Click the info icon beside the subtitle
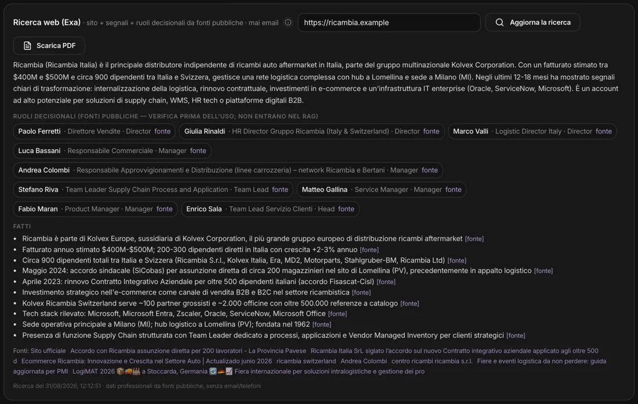Screen dimensions: 638x404 click(288, 23)
